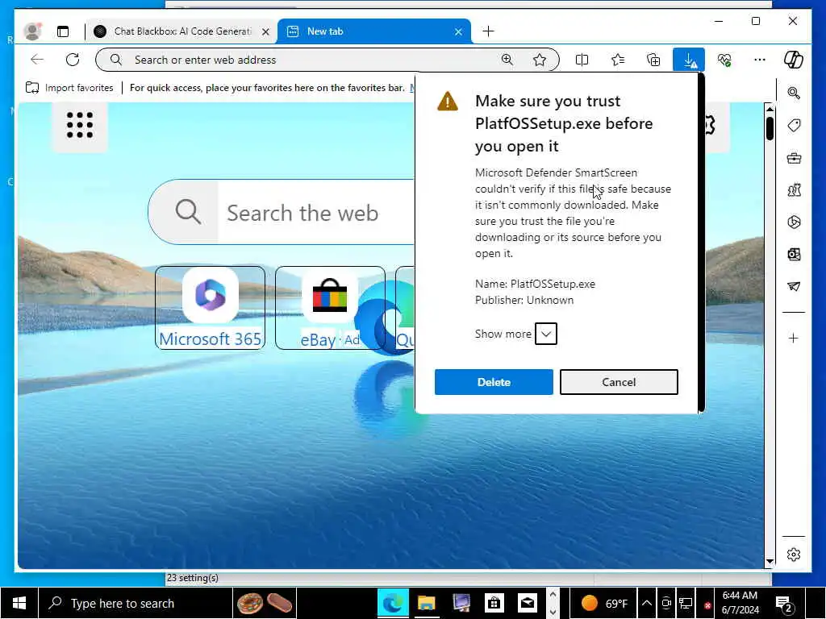Add a sidebar app with plus icon
The image size is (826, 619).
click(794, 338)
